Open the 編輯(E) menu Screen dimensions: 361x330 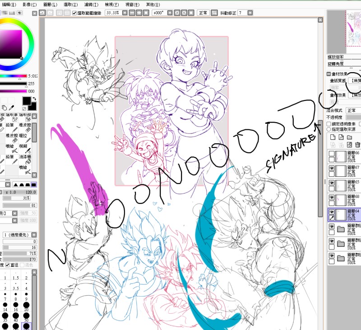coord(9,5)
